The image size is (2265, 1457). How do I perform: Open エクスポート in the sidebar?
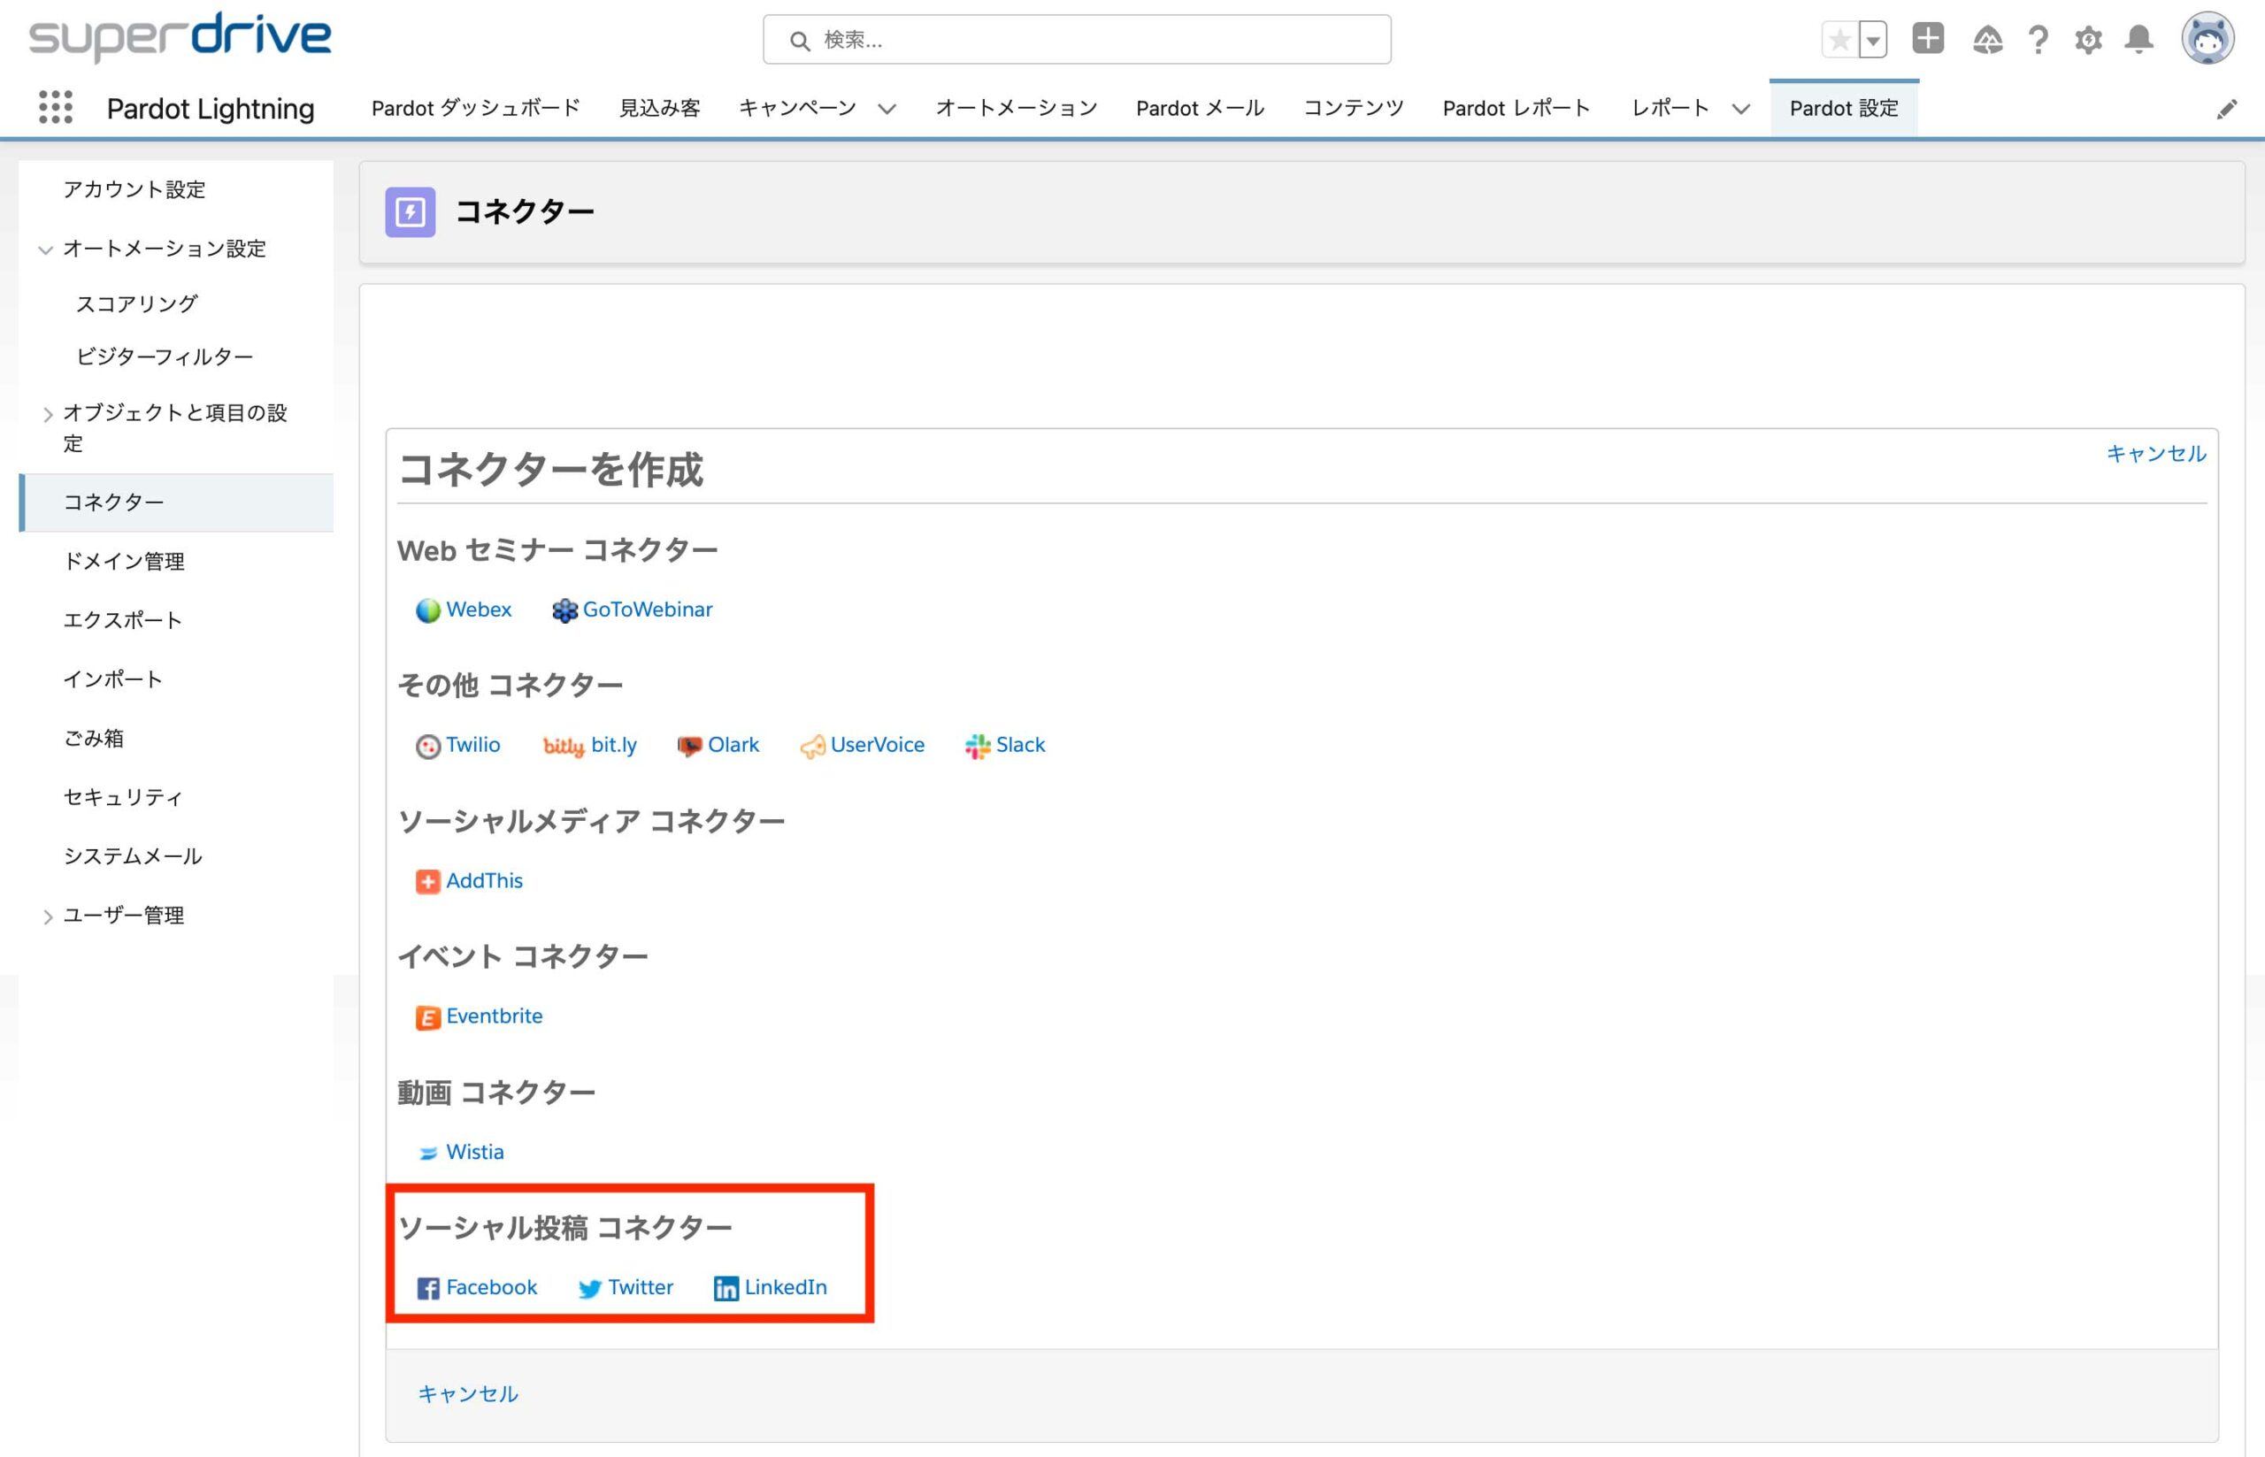pos(123,620)
